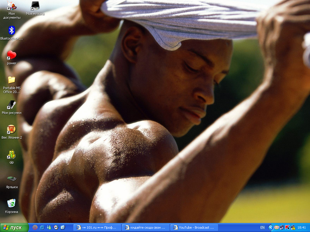Switch to the 101.ru taskbar window
The width and height of the screenshot is (310, 232).
coord(97,228)
